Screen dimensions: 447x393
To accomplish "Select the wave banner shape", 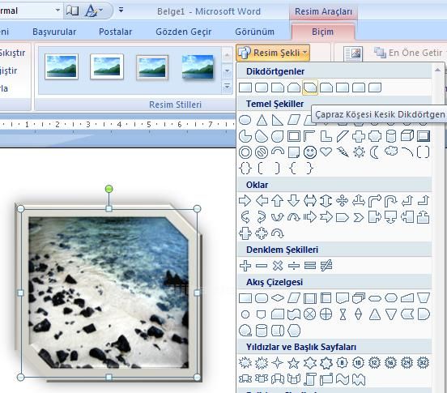I will click(342, 379).
